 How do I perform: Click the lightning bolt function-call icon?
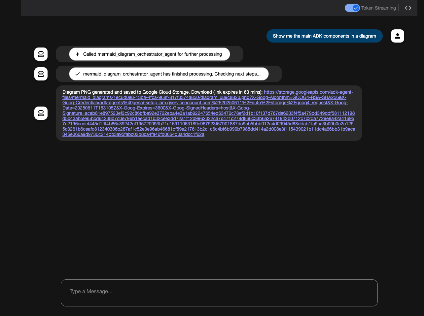coord(78,54)
